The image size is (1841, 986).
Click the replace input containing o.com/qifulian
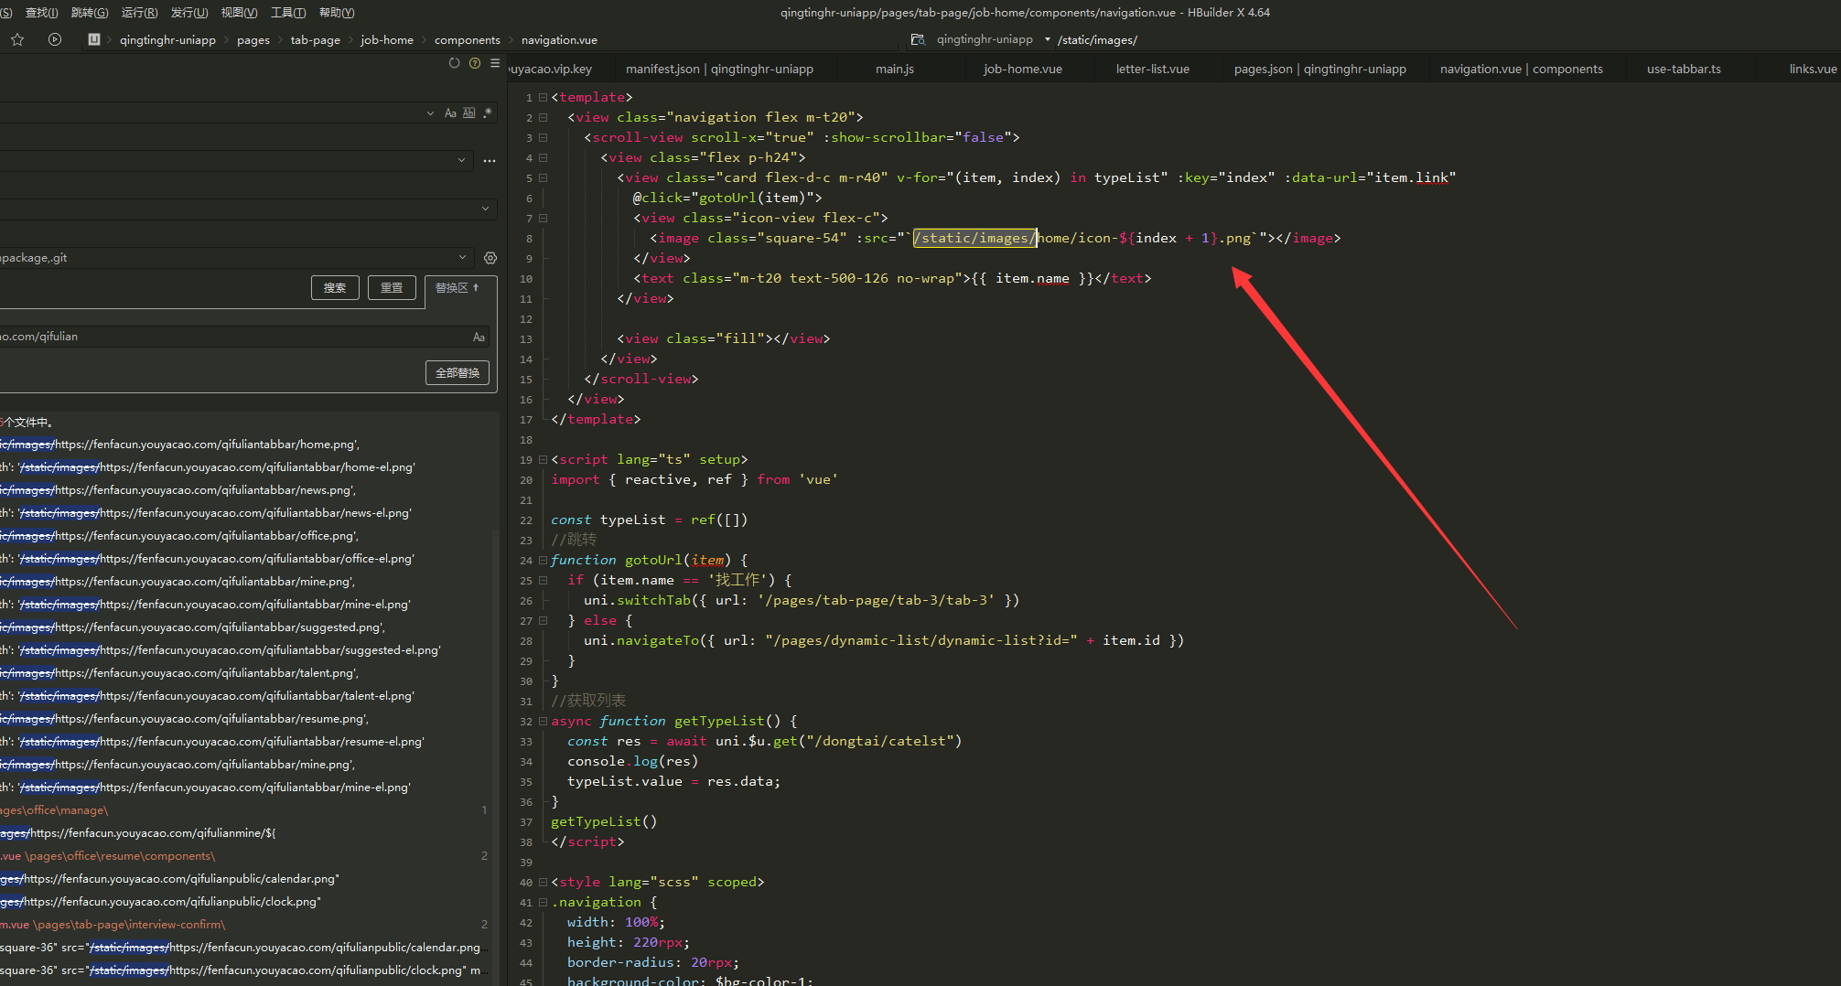243,337
